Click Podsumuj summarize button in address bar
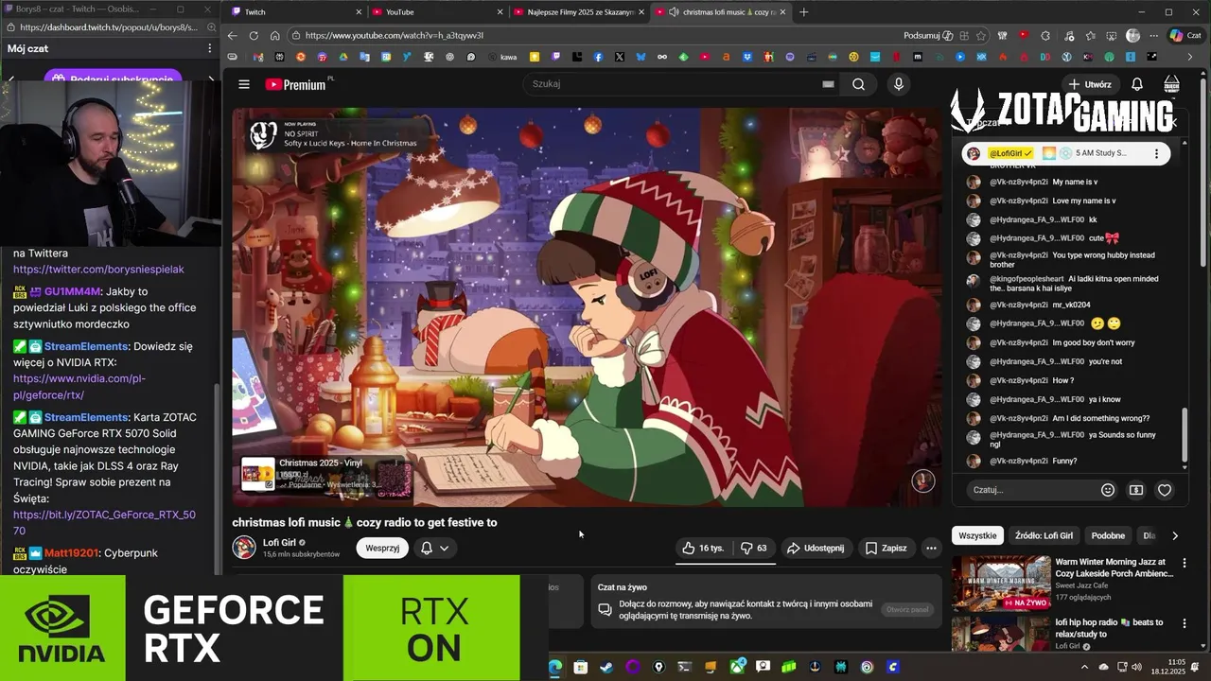Image resolution: width=1211 pixels, height=681 pixels. 928,36
